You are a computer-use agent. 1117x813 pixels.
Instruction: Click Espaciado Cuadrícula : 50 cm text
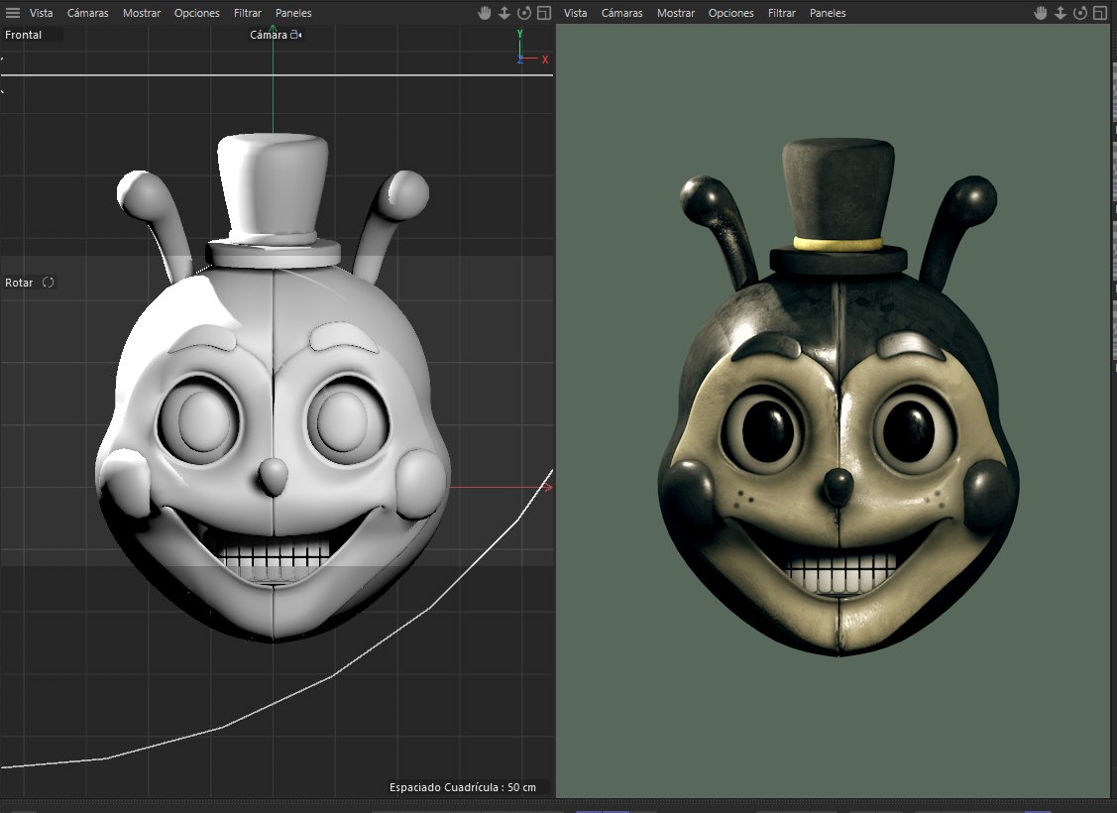point(462,787)
